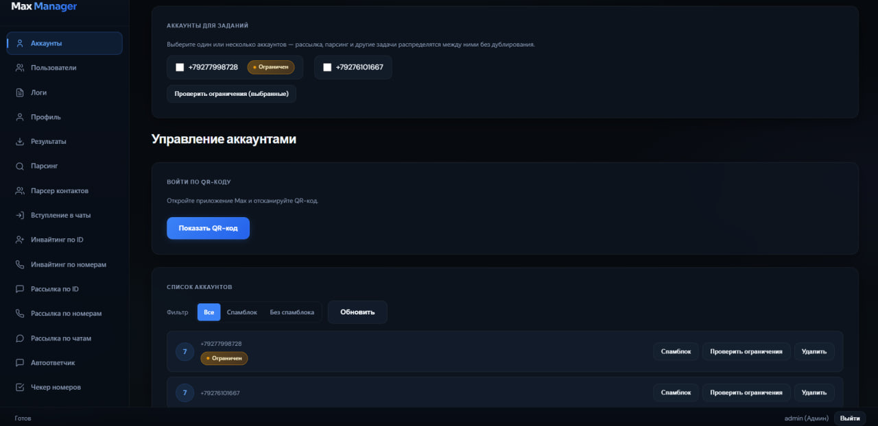878x426 pixels.
Task: Filter accounts by Без спамблока
Action: [292, 312]
